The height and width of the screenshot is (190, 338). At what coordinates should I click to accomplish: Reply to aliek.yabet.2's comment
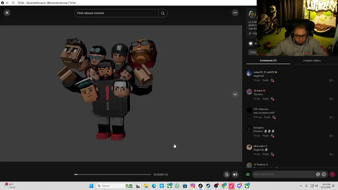click(266, 154)
